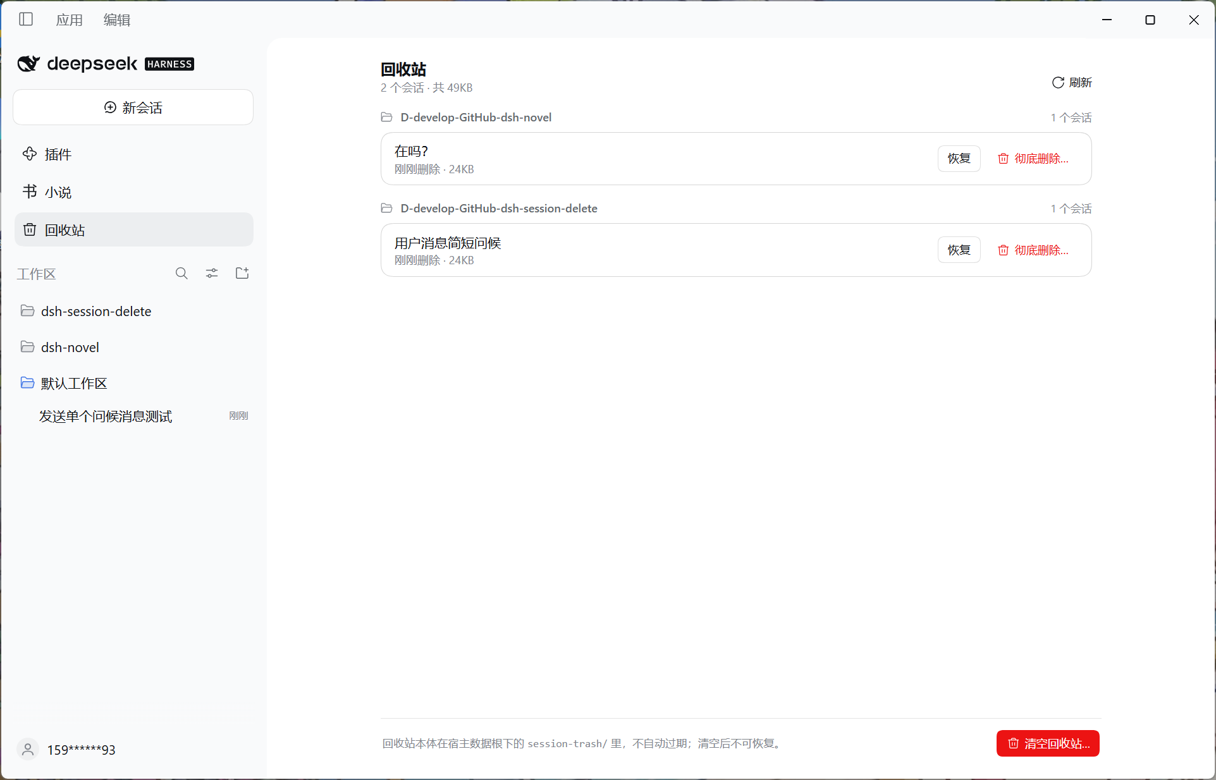Select the 用户消息简短问候 session title

click(448, 243)
